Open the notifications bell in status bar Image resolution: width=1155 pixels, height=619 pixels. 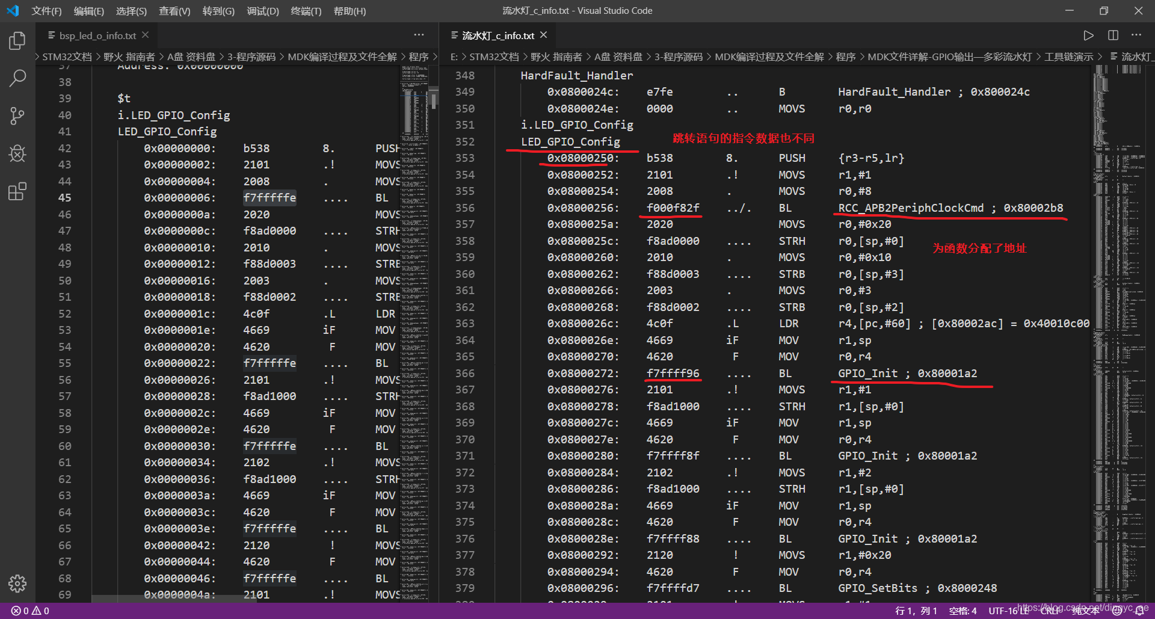[x=1140, y=611]
